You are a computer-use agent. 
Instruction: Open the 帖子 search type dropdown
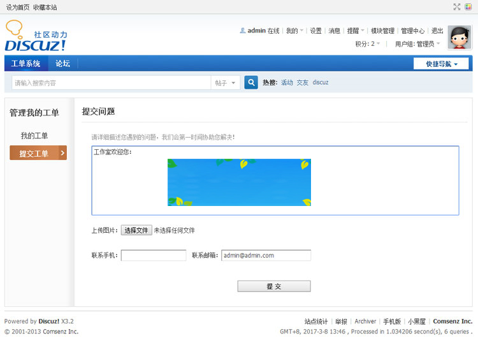pos(226,83)
